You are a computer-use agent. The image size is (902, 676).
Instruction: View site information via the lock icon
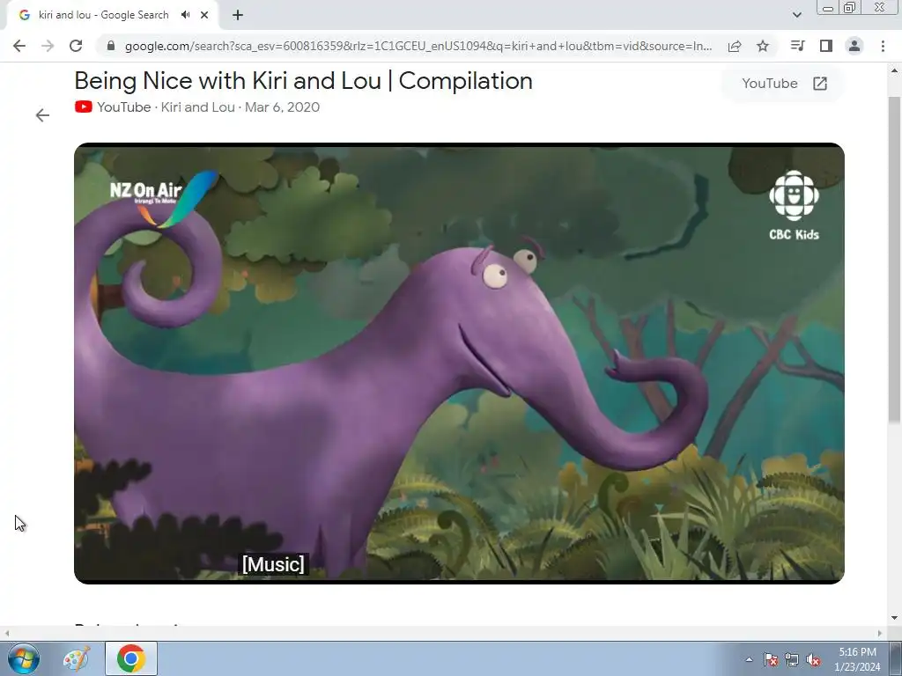click(111, 46)
